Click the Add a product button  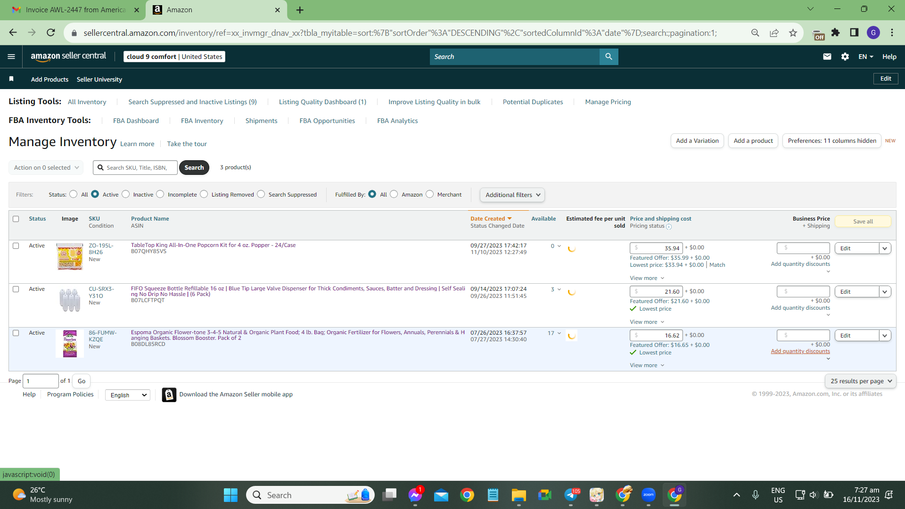[753, 140]
